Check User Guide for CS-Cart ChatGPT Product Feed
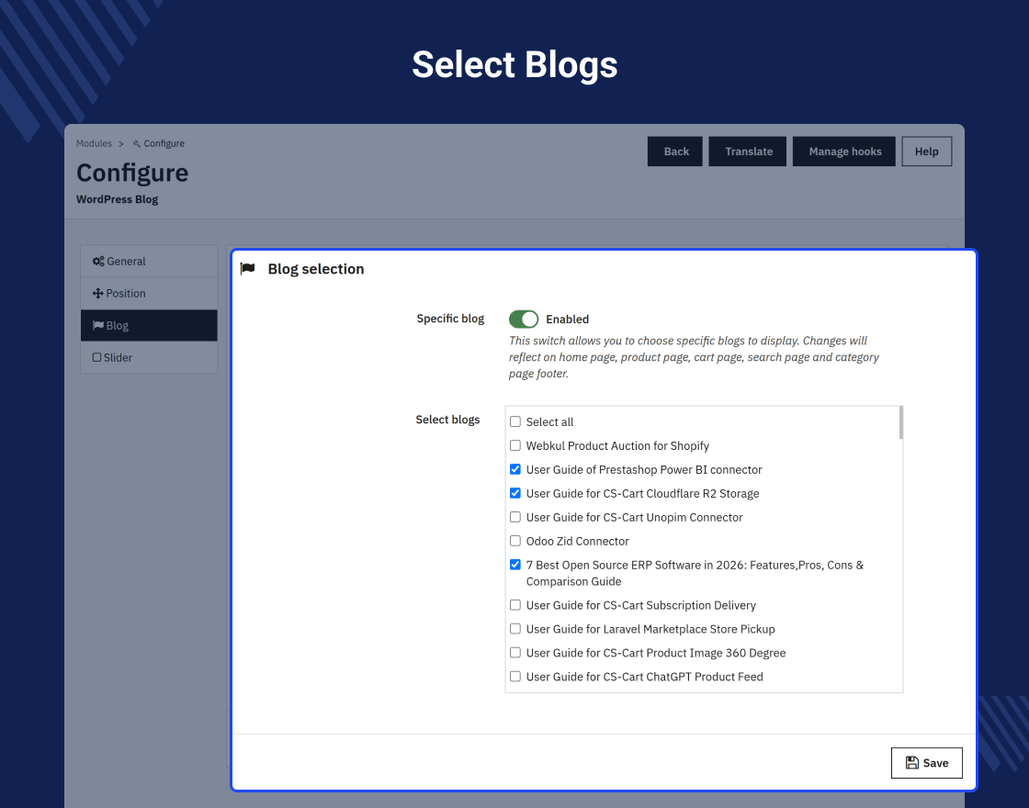The height and width of the screenshot is (808, 1029). pyautogui.click(x=515, y=676)
